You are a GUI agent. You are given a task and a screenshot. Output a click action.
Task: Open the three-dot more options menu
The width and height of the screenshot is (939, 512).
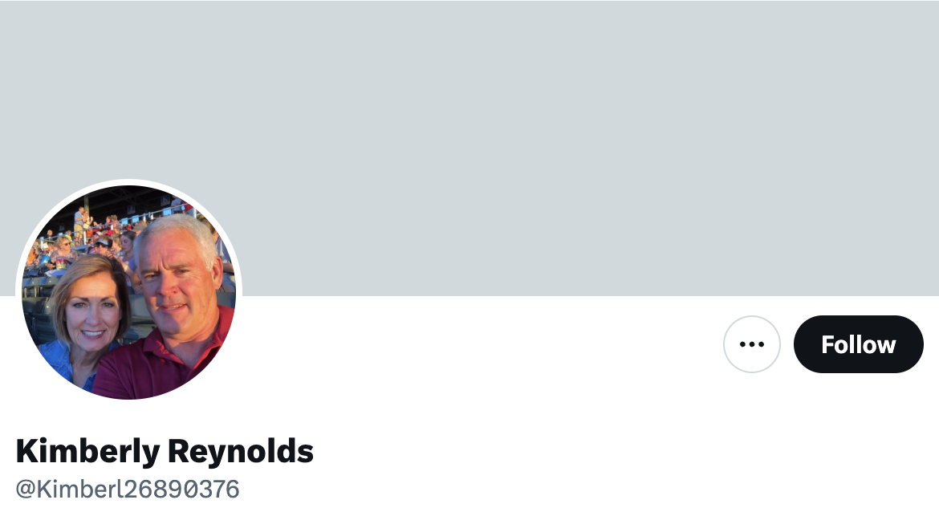[x=751, y=344]
